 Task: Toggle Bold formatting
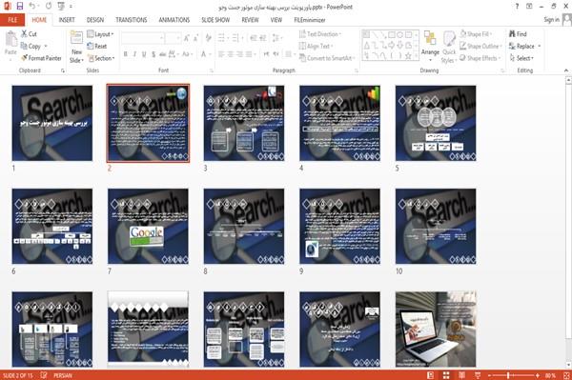click(126, 54)
